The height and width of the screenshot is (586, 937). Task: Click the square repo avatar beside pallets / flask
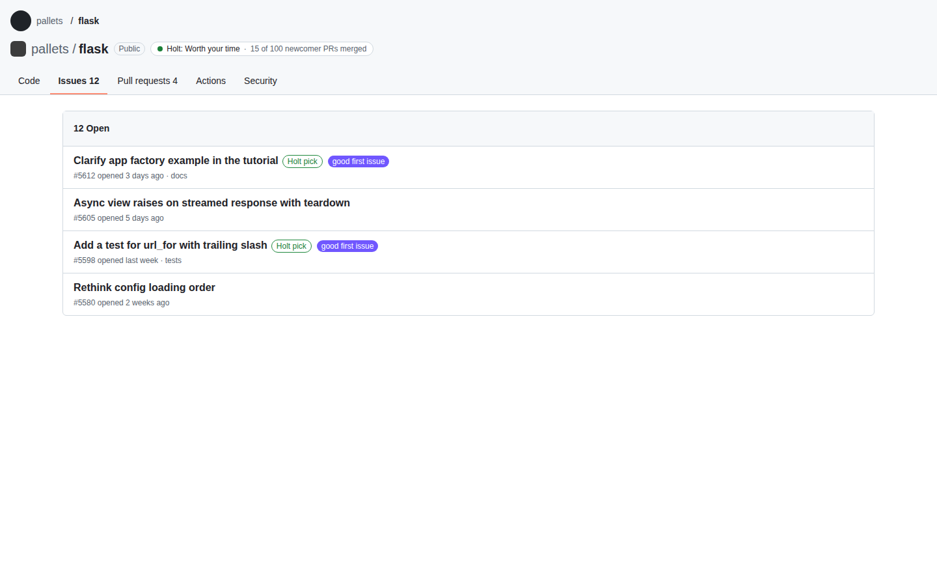tap(18, 49)
